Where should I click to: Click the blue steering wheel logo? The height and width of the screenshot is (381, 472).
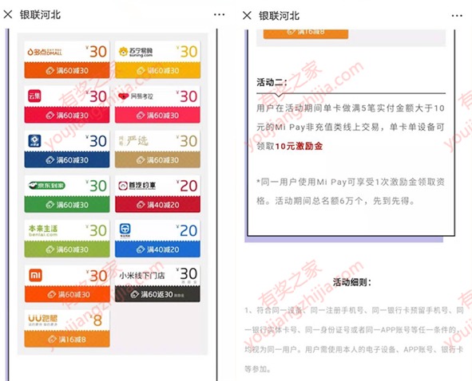125,230
